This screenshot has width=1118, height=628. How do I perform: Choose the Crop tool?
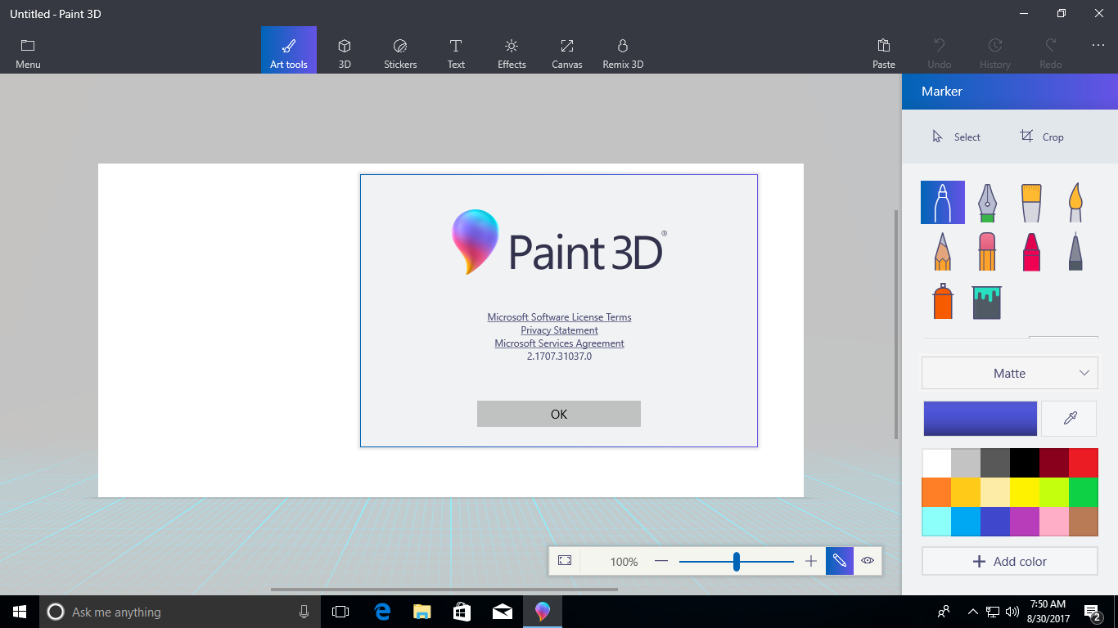coord(1042,137)
